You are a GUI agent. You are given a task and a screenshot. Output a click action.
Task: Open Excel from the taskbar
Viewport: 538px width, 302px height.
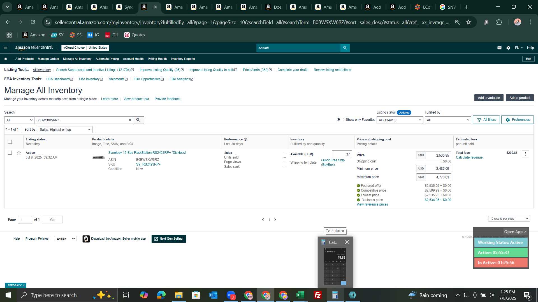[300, 295]
